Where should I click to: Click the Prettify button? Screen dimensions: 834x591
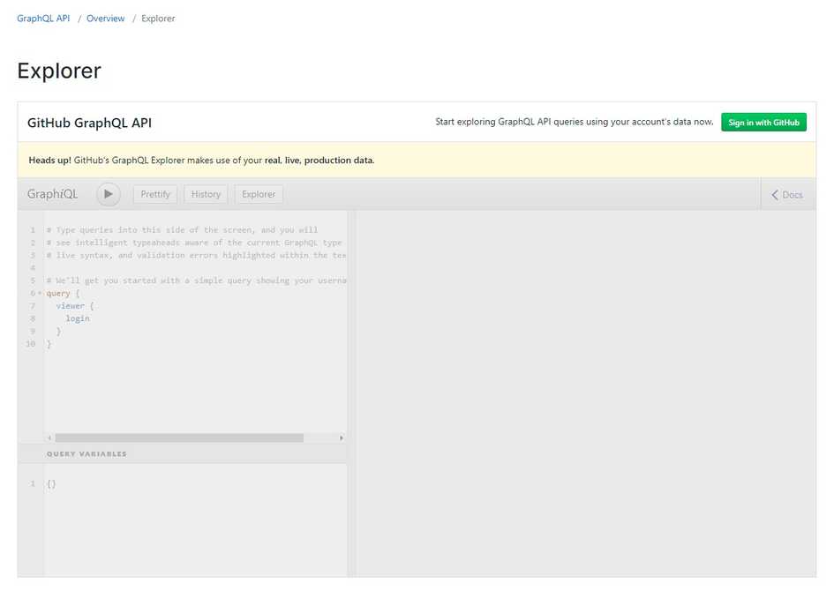[x=154, y=194]
